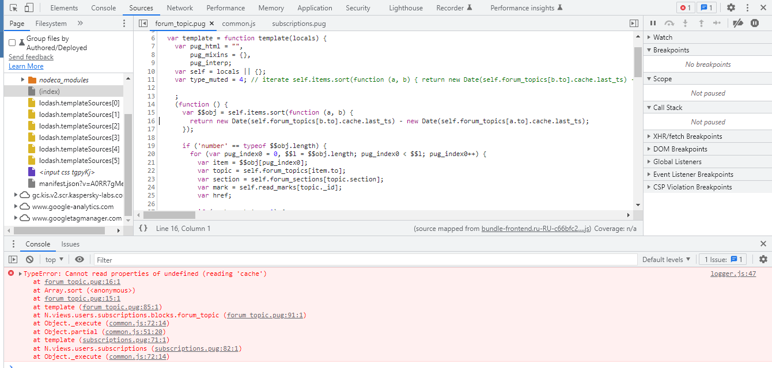
Task: Click the console Filter input field
Action: [x=365, y=260]
